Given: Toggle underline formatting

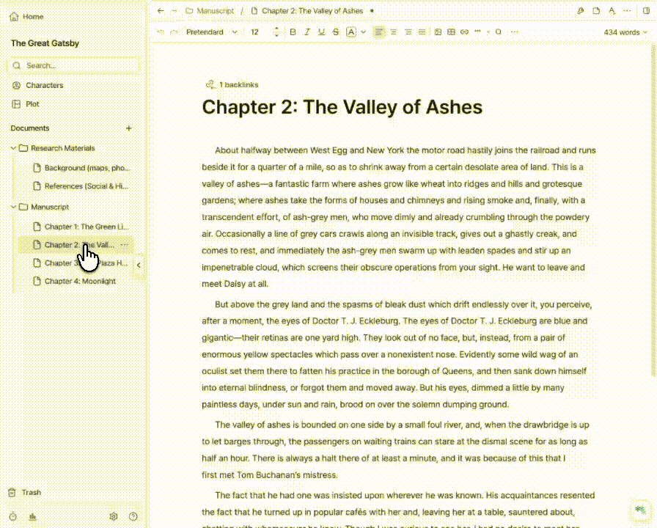Looking at the screenshot, I should pos(321,32).
